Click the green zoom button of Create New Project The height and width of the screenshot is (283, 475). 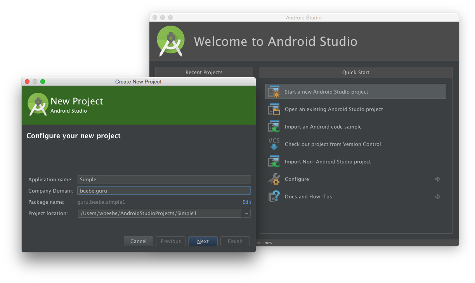[43, 82]
